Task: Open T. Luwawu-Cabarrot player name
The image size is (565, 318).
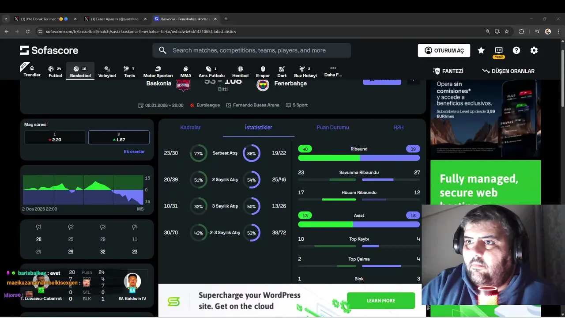Action: (x=41, y=299)
